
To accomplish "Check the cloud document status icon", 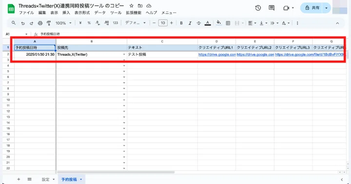I will point(149,5).
